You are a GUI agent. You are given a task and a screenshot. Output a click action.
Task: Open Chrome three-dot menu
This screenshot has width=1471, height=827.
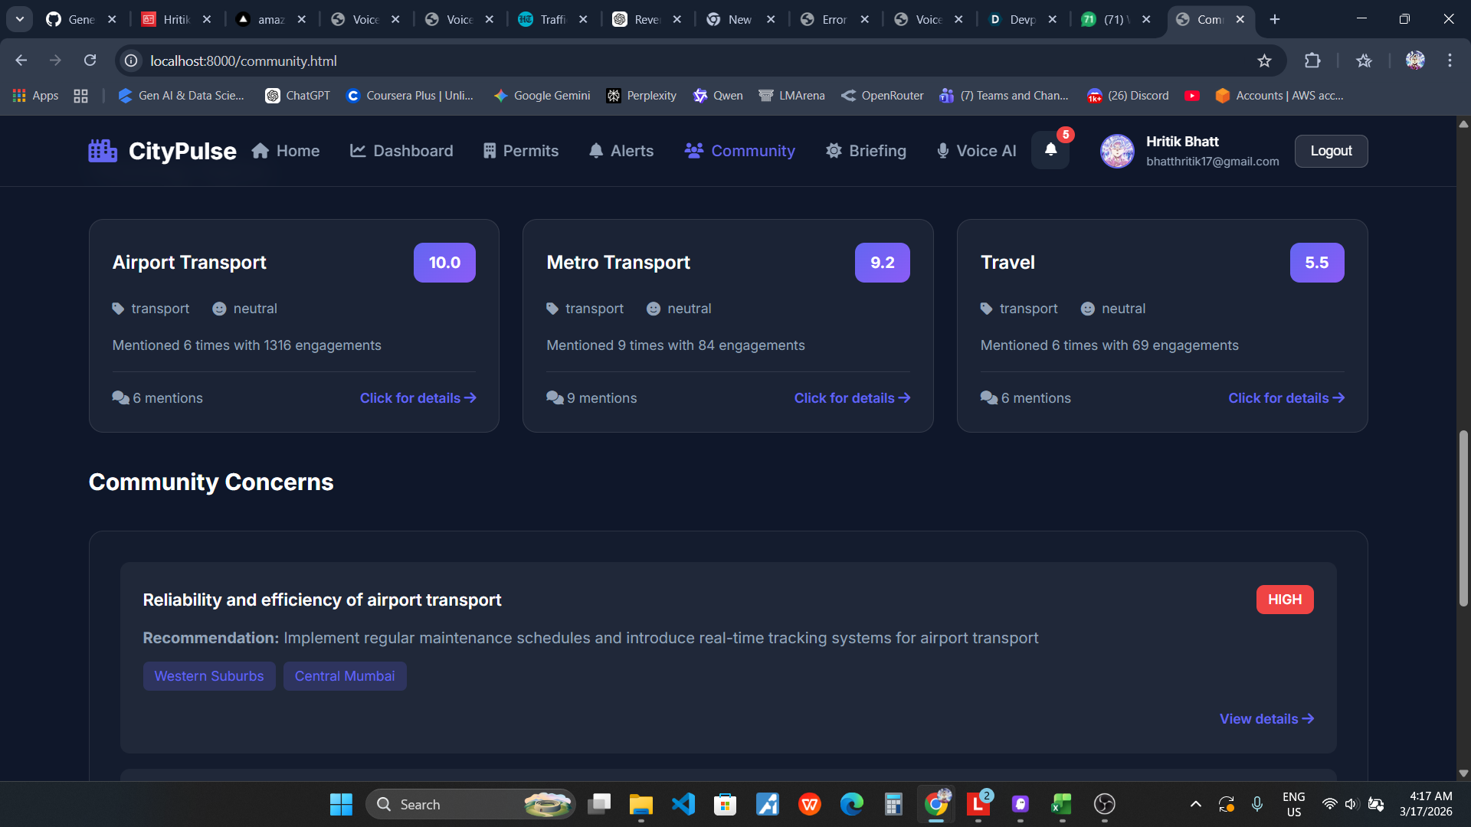pos(1450,60)
